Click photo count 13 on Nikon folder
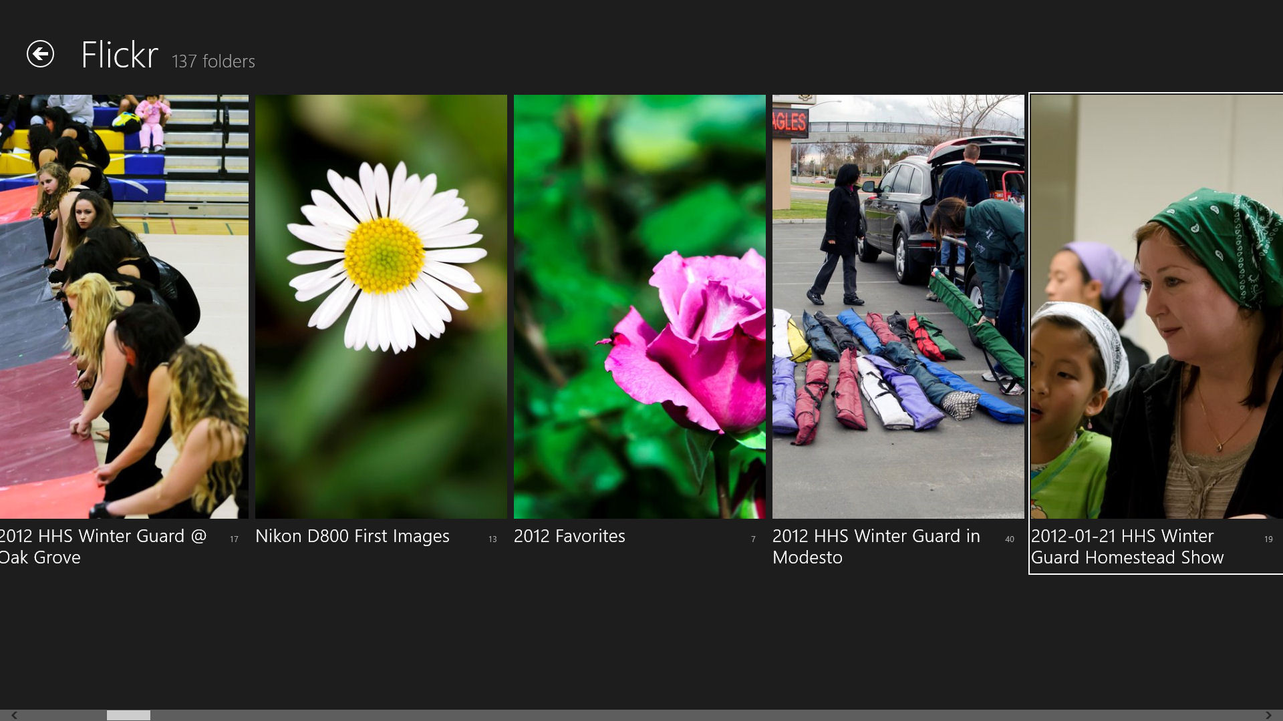Viewport: 1283px width, 721px height. 492,539
